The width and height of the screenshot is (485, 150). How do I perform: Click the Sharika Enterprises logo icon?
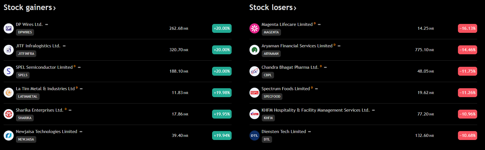[9, 114]
